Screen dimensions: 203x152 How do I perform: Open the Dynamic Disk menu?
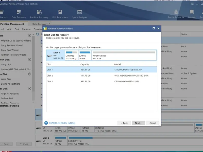(x=38, y=29)
